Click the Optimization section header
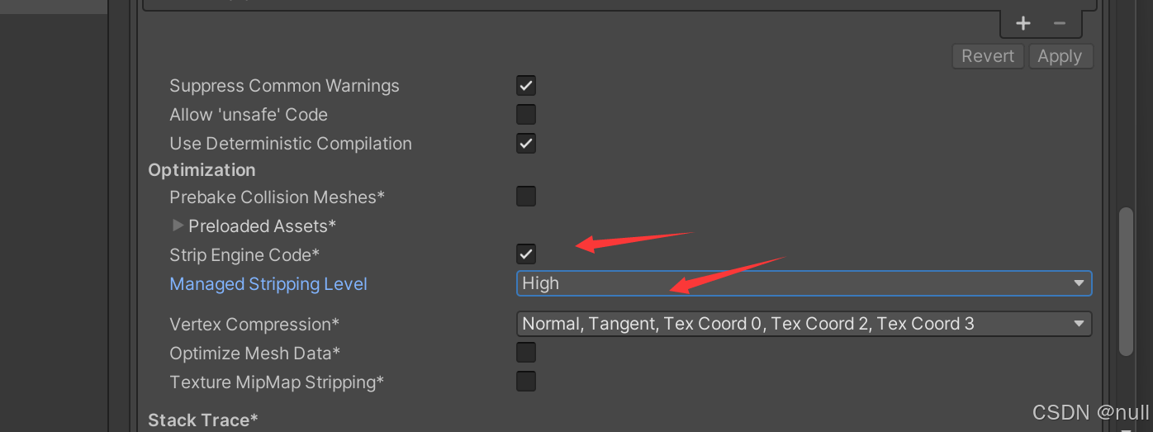 [x=202, y=170]
